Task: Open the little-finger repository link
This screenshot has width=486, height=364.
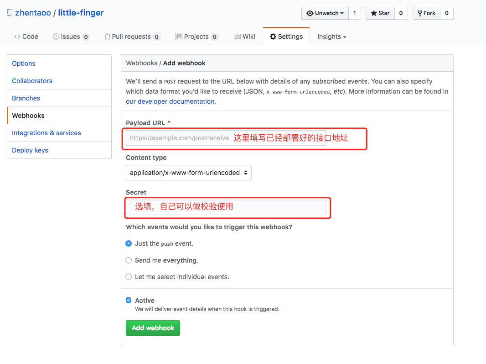Action: (81, 13)
